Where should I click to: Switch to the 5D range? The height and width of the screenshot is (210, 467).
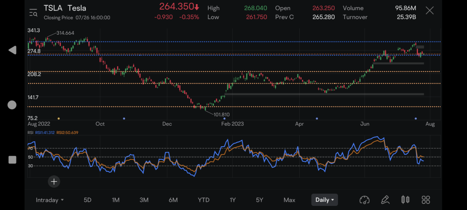tap(88, 200)
